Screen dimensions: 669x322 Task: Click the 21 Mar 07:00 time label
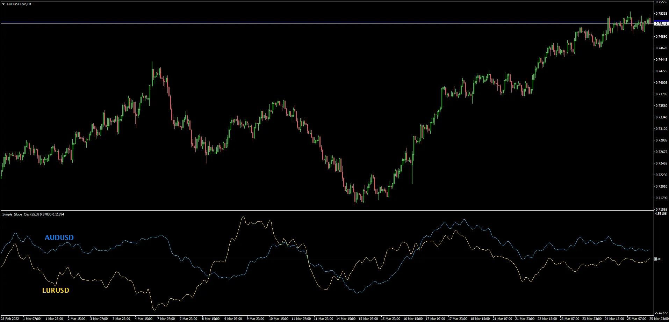(x=502, y=319)
